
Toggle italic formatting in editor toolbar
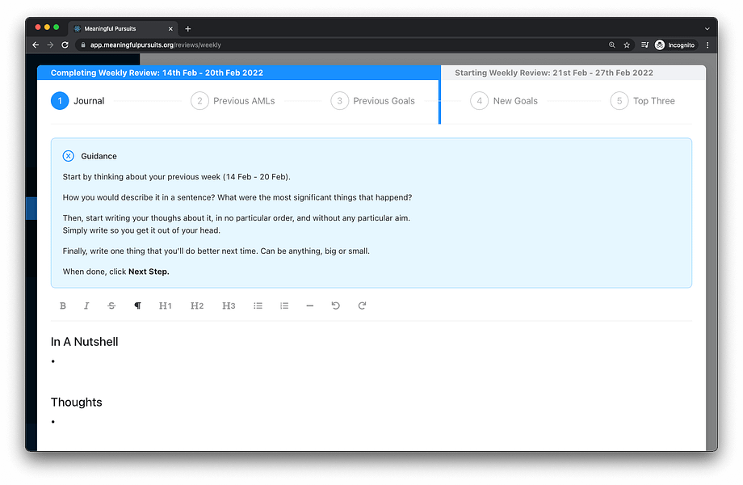click(86, 306)
